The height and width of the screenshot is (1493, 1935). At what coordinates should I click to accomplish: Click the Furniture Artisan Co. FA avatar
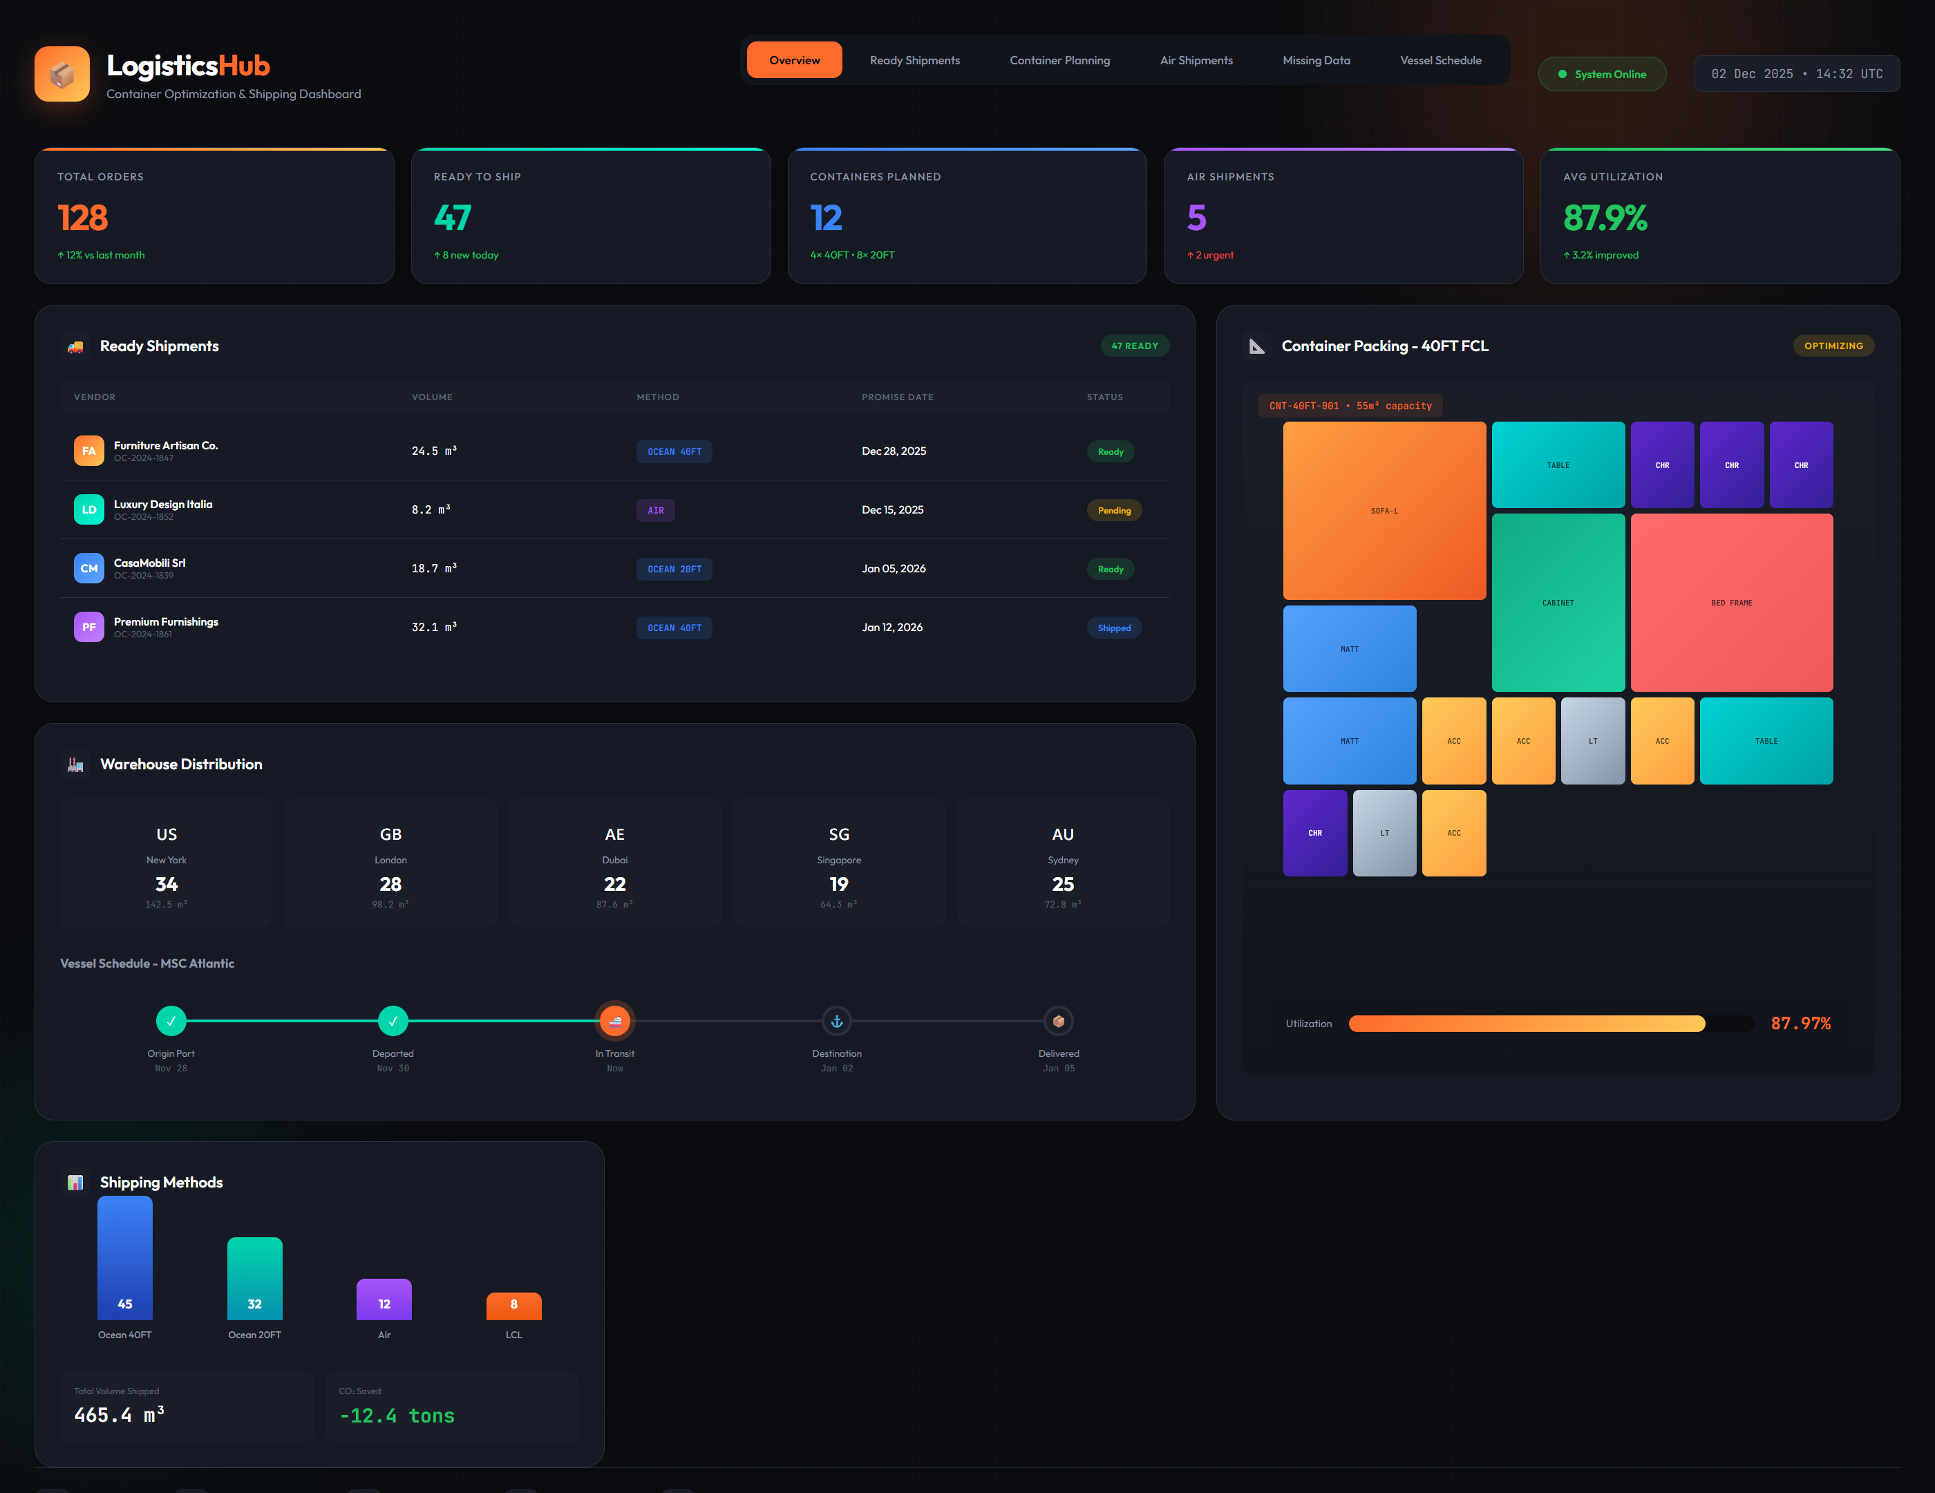tap(88, 451)
